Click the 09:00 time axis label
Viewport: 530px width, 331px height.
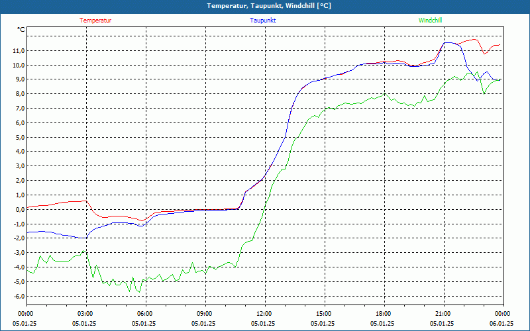click(205, 314)
